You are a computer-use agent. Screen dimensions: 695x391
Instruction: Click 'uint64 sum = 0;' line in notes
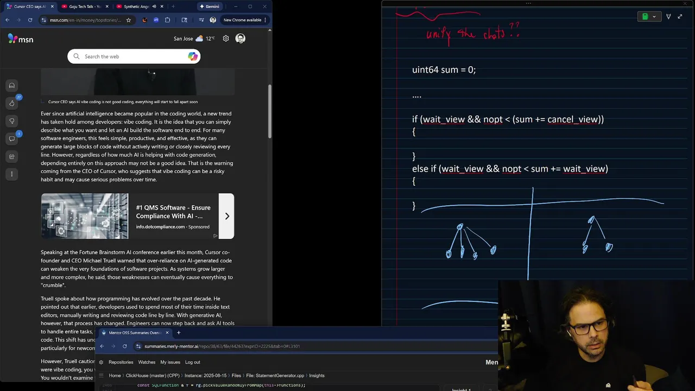(444, 70)
